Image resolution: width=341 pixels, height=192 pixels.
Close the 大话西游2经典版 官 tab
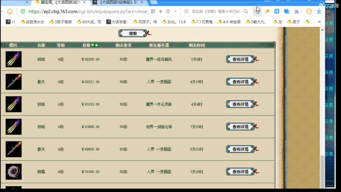[142, 2]
